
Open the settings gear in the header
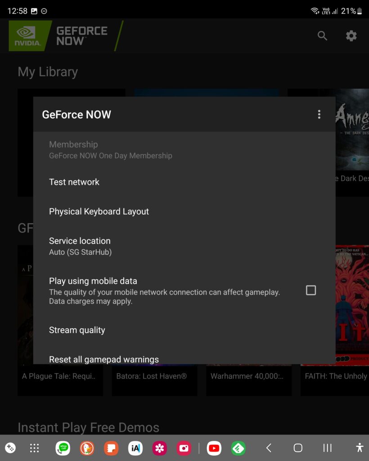351,36
